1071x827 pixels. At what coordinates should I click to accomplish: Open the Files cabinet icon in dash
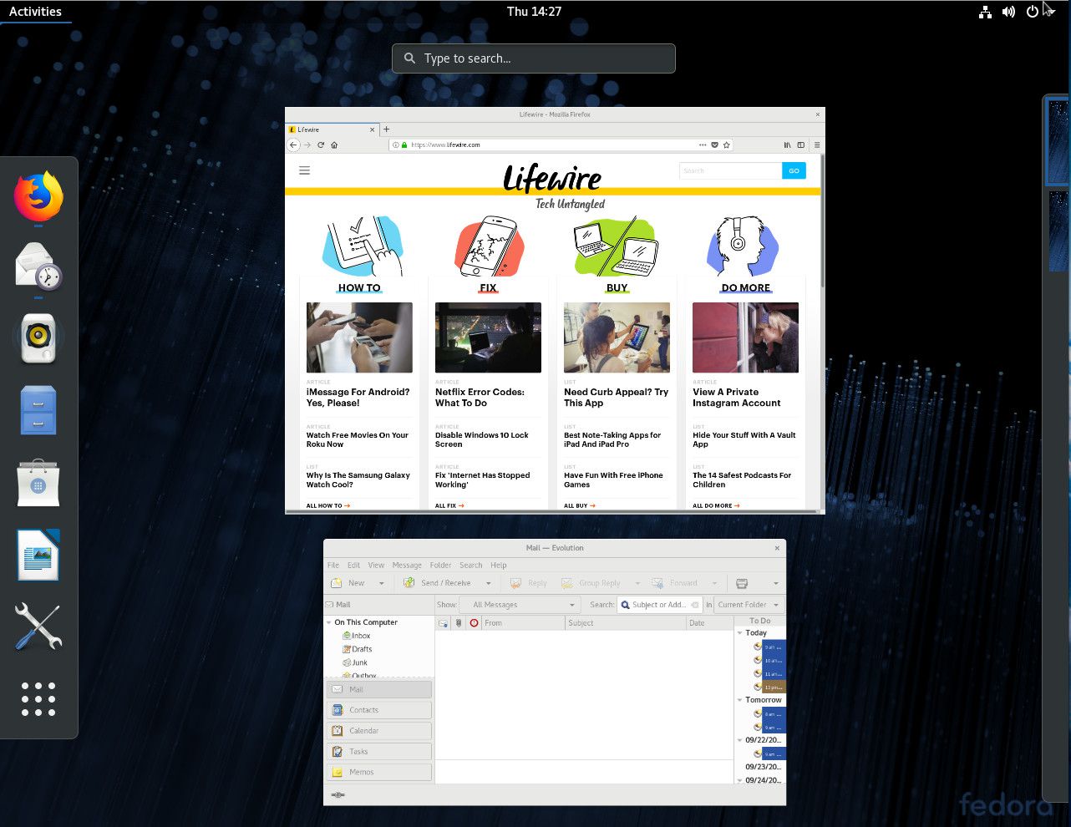click(38, 410)
